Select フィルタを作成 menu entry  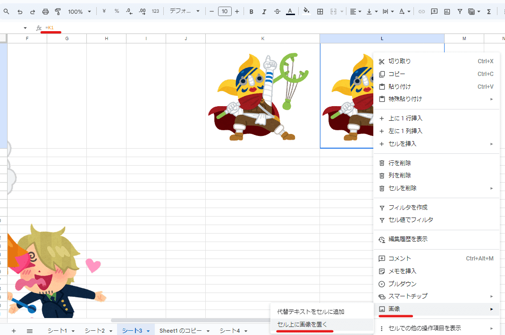[436, 208]
